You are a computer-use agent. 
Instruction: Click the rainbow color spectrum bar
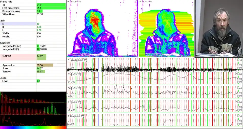[33, 127]
